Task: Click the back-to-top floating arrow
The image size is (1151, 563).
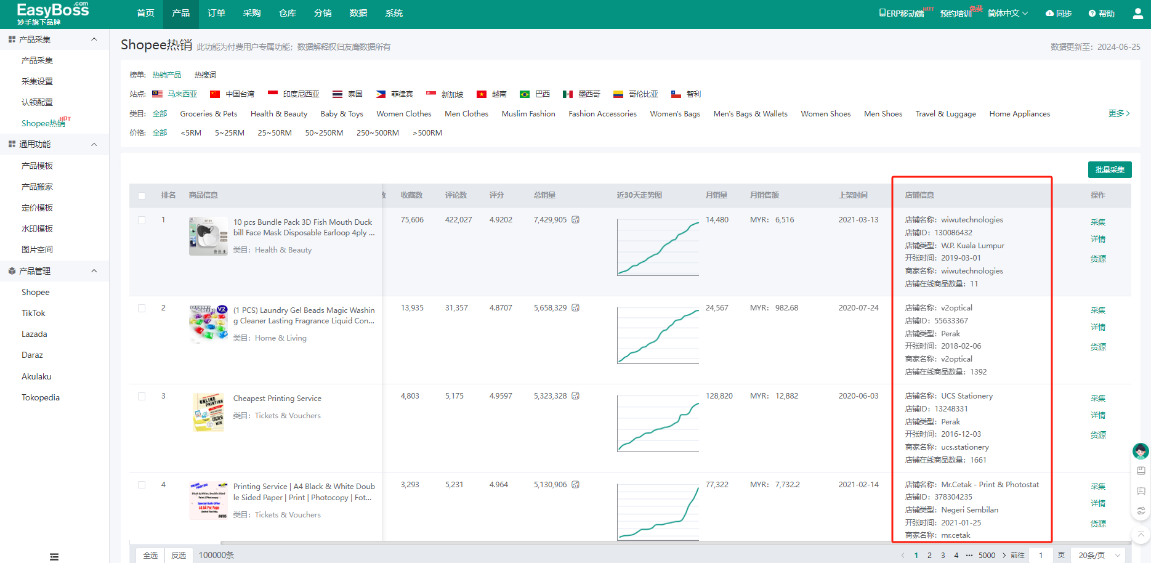Action: (x=1141, y=534)
